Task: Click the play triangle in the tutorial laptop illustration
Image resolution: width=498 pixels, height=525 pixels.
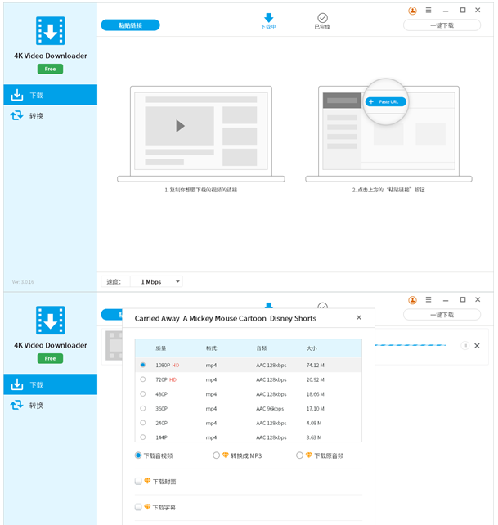Action: coord(180,126)
